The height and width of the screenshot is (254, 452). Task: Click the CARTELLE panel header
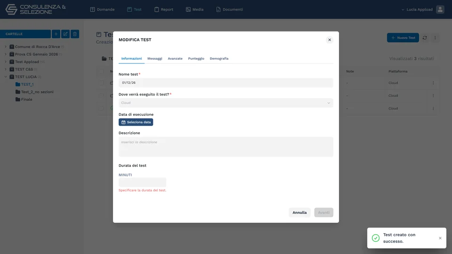pyautogui.click(x=25, y=34)
